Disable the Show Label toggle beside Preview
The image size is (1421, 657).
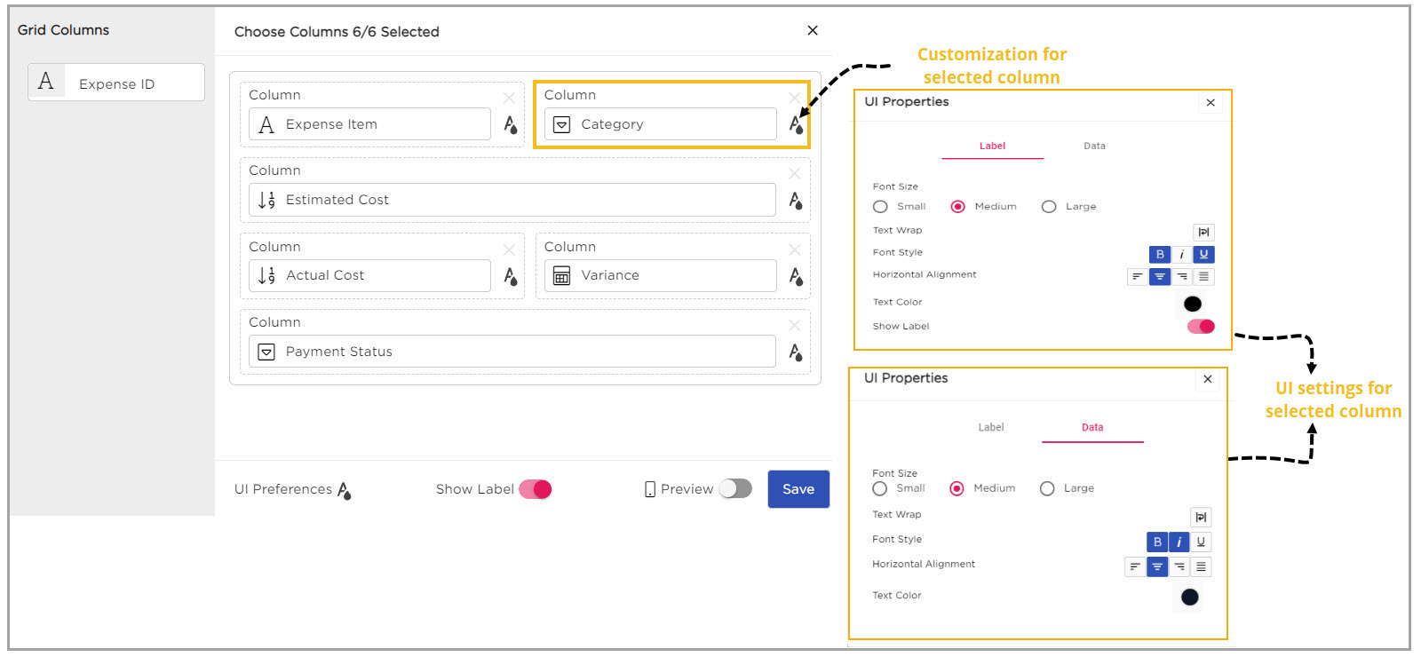(536, 489)
